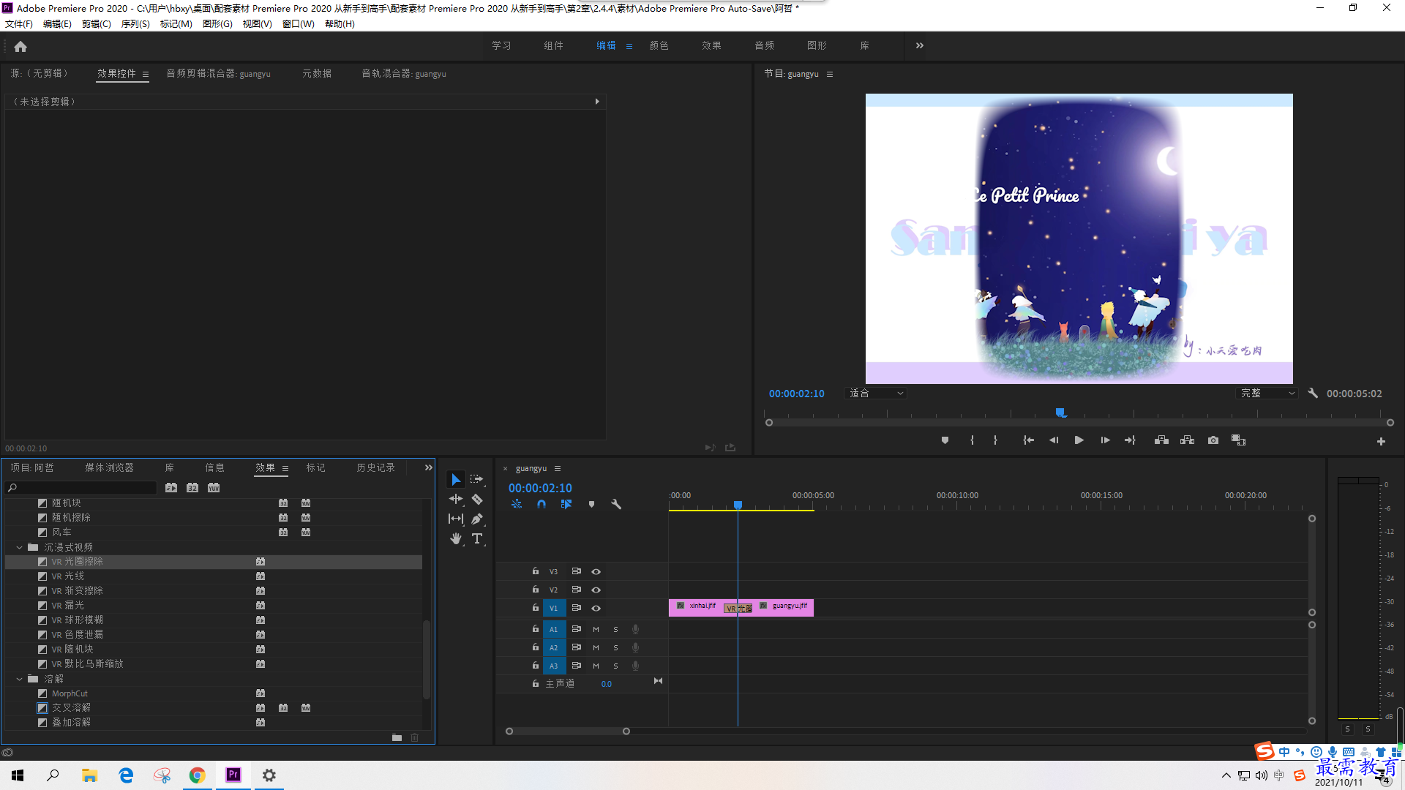Mute audio track A3
The image size is (1405, 790).
(x=596, y=666)
